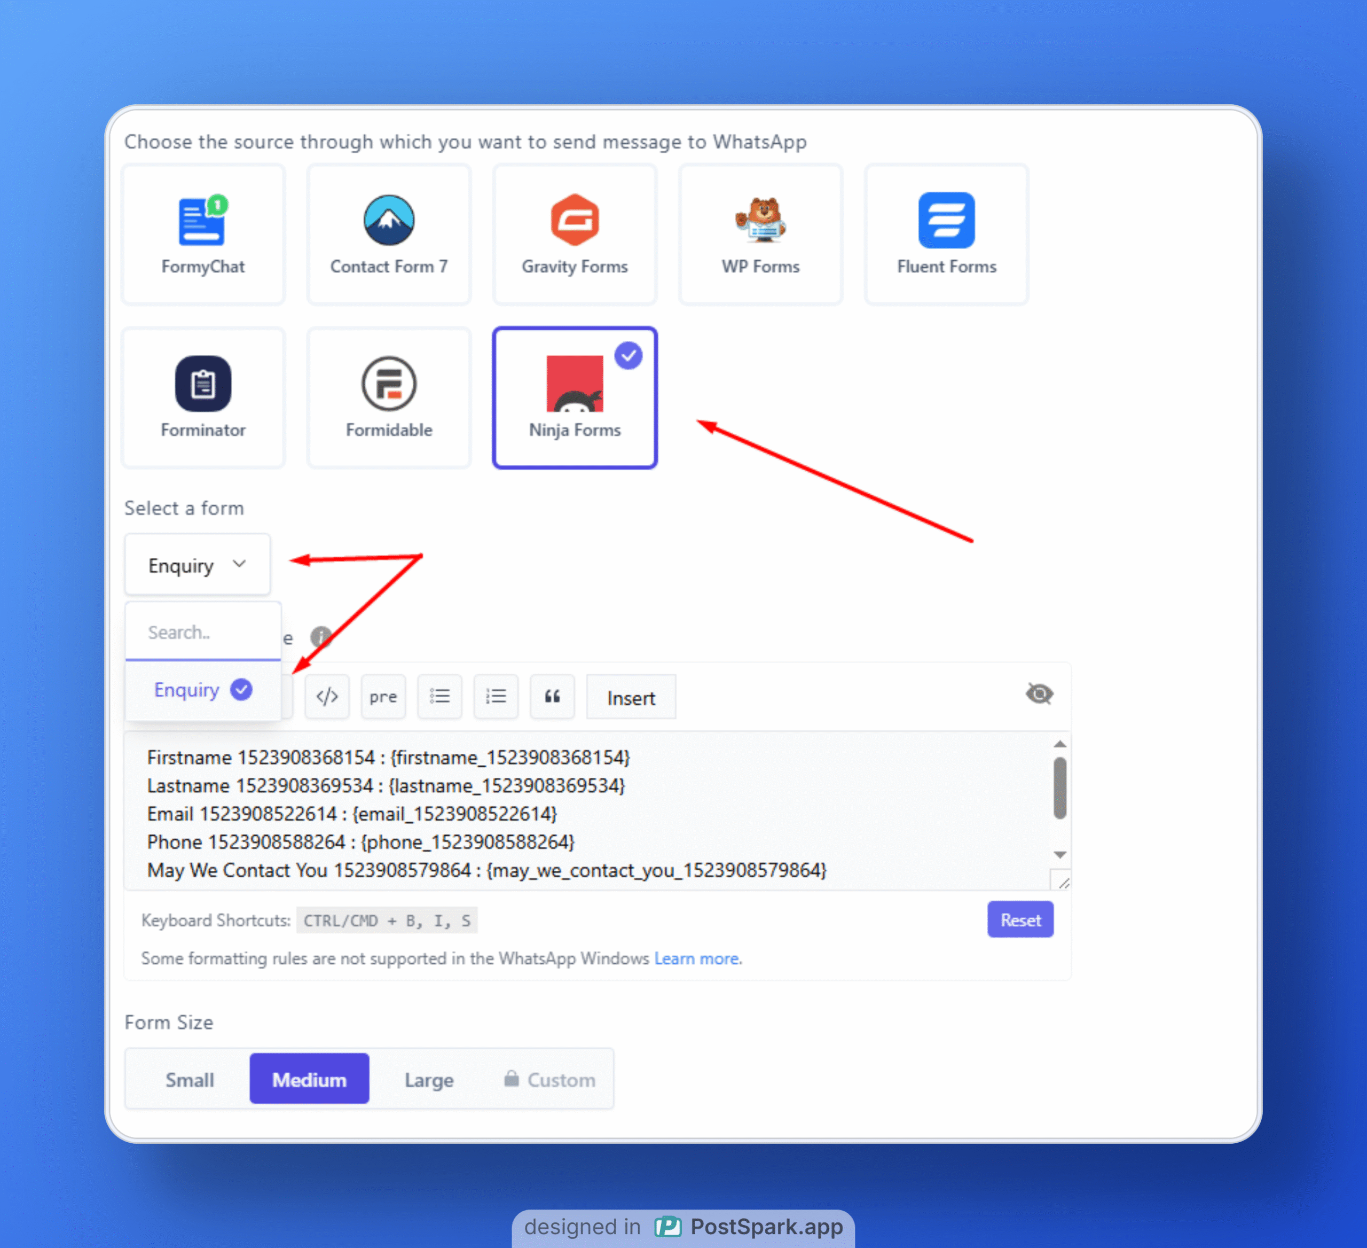
Task: Apply blockquote formatting
Action: click(552, 697)
